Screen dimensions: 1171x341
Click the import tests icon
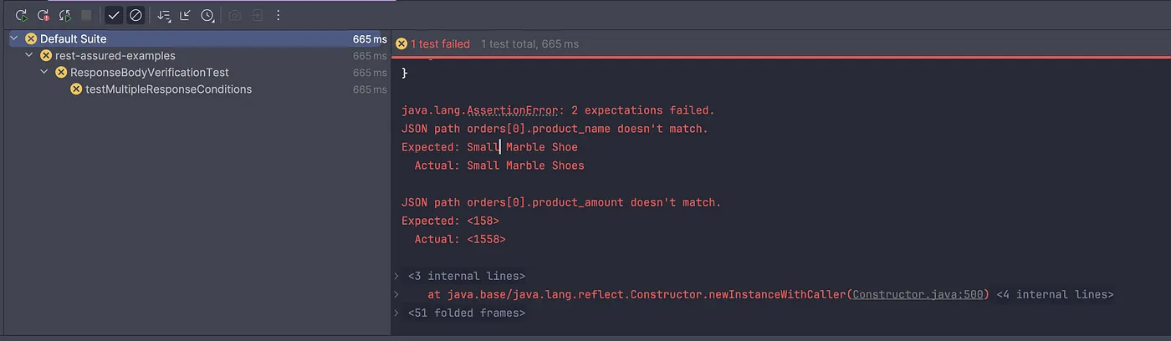[x=257, y=15]
